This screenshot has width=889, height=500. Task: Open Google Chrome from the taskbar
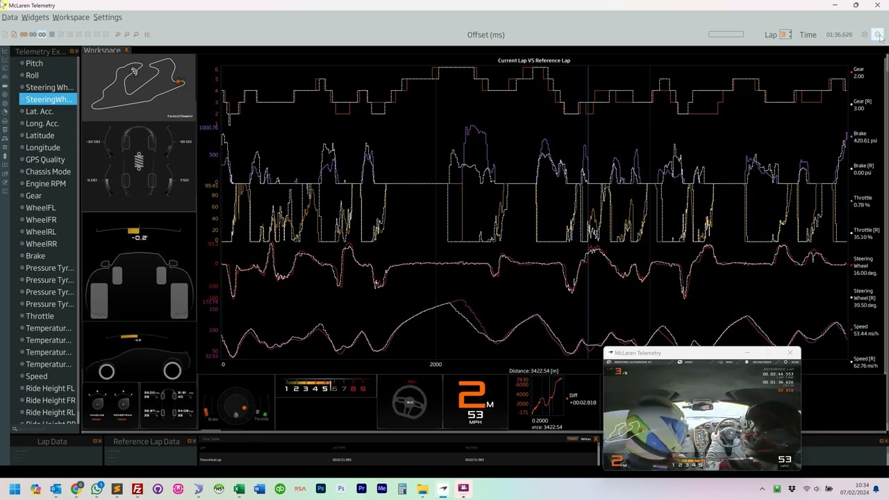tap(76, 489)
